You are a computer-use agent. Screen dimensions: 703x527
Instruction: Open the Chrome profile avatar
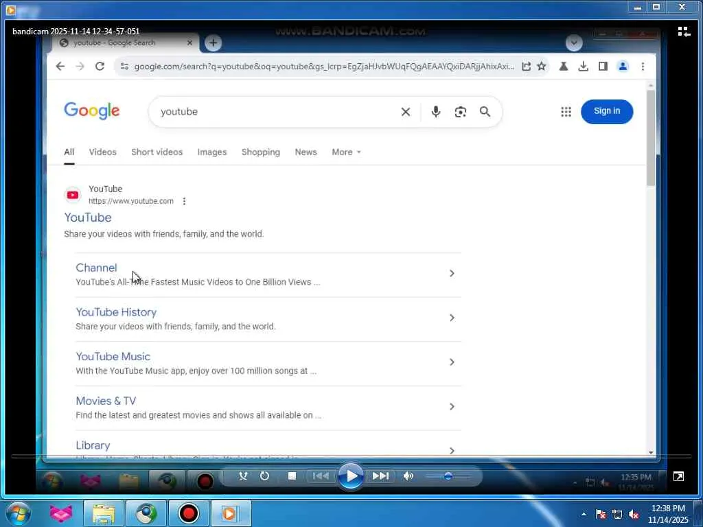click(x=623, y=67)
